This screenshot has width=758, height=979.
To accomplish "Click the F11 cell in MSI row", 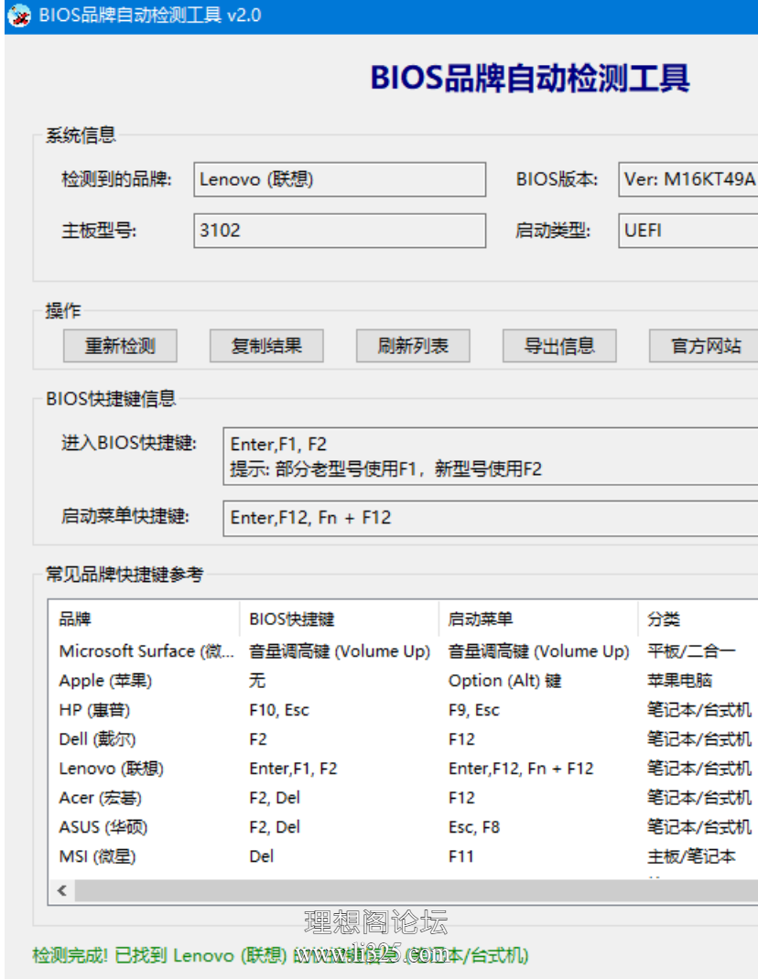I will (x=460, y=856).
